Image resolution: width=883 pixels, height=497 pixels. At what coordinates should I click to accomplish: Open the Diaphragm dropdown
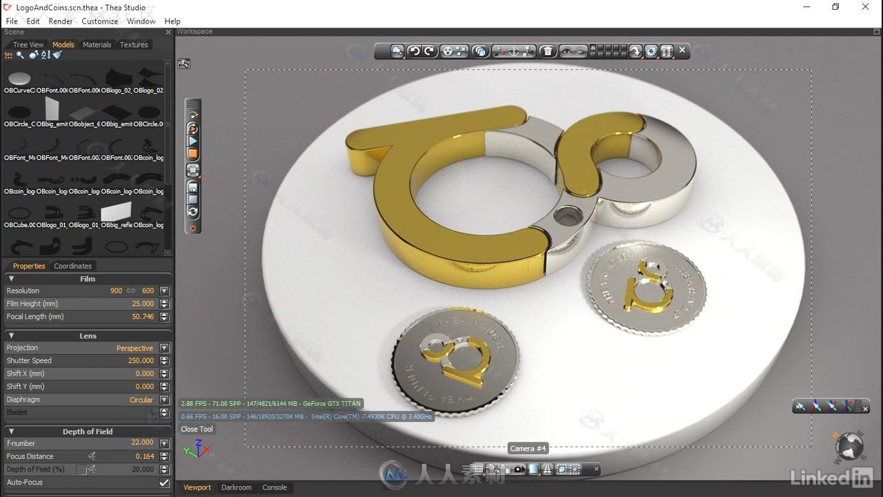(x=164, y=400)
